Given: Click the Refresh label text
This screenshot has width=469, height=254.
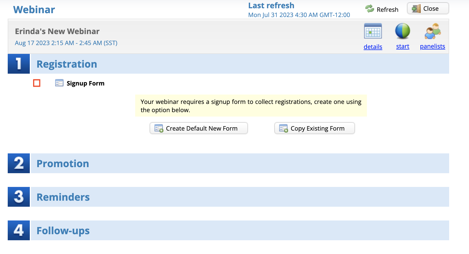Looking at the screenshot, I should pos(387,10).
